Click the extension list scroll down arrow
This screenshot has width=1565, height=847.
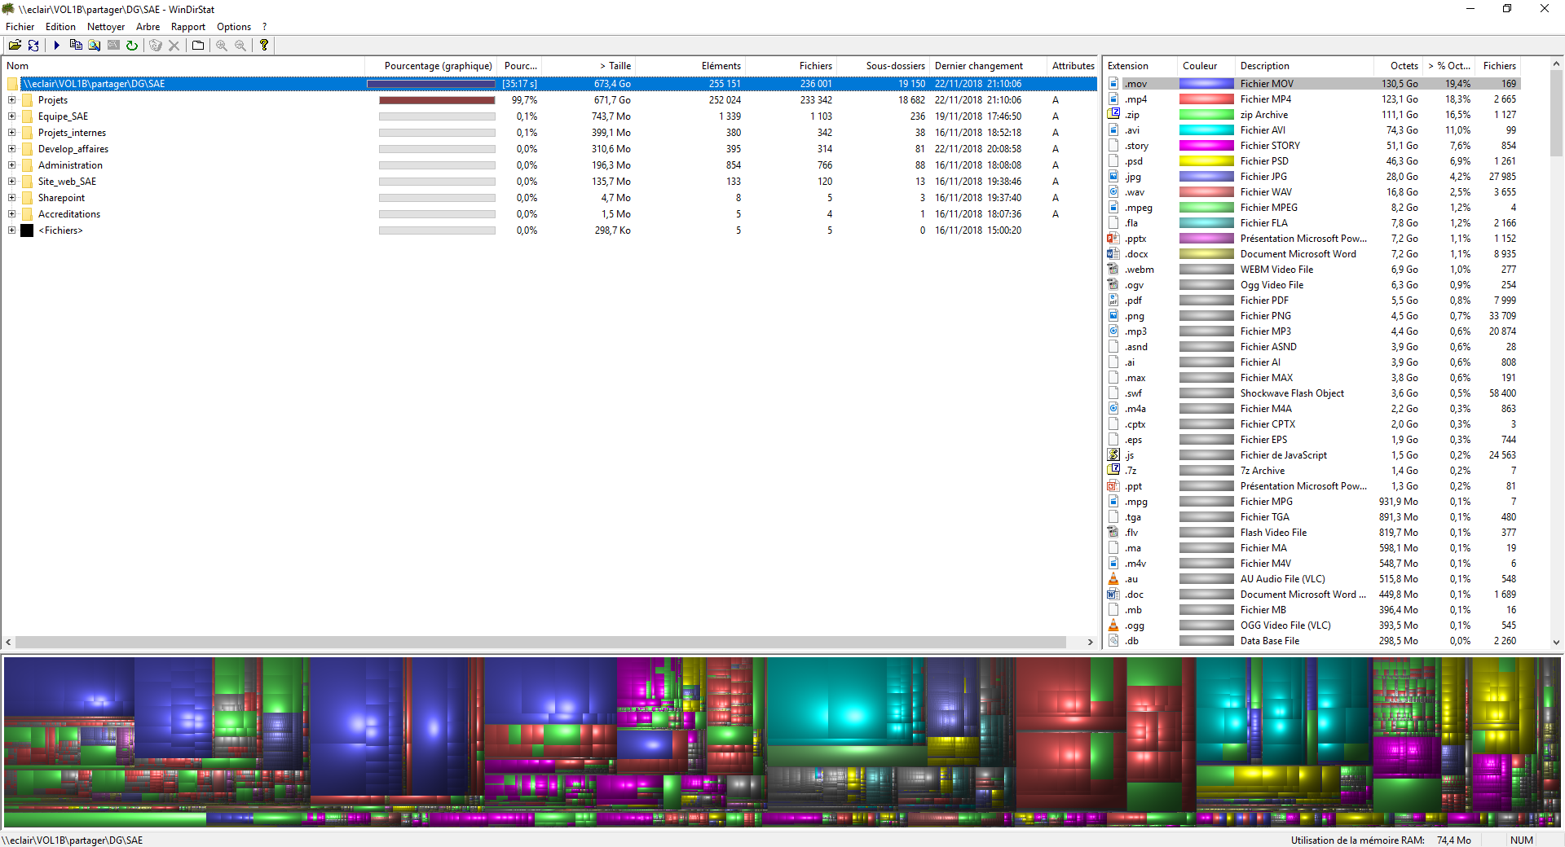1556,642
